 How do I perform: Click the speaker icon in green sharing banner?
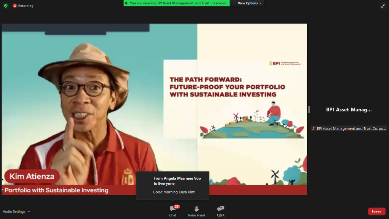point(127,3)
